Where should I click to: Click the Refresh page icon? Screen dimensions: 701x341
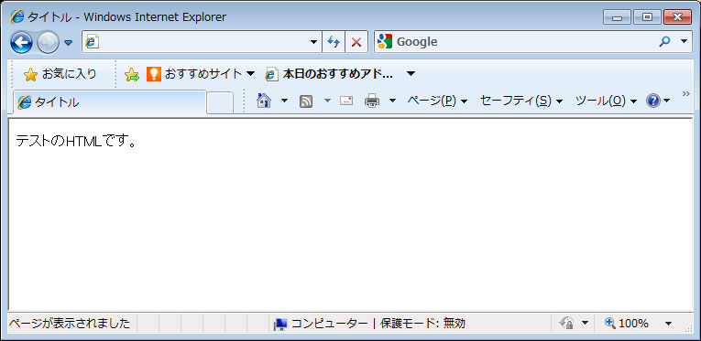pyautogui.click(x=334, y=42)
